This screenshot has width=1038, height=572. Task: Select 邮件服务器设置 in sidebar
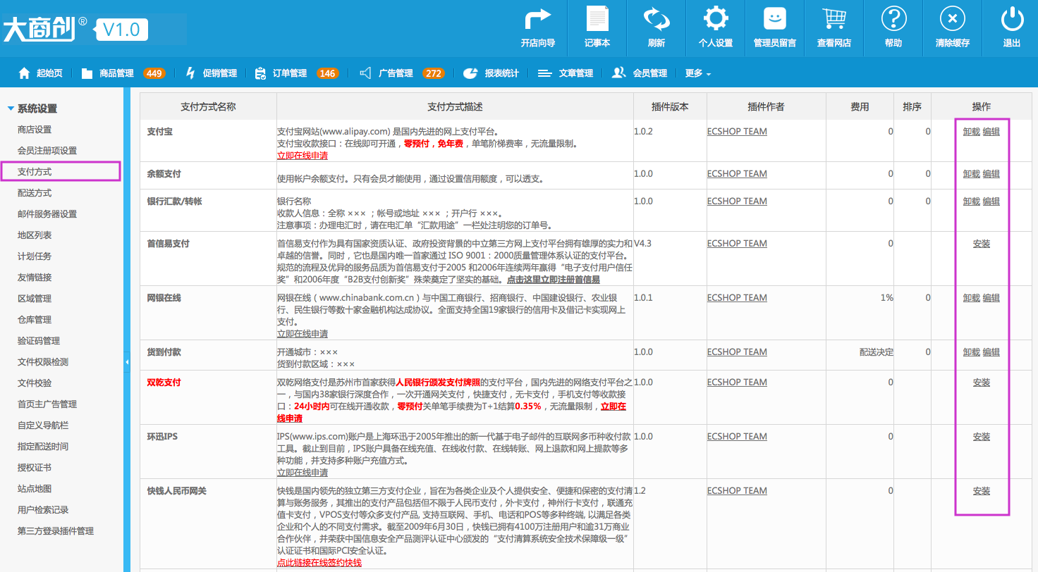(47, 214)
